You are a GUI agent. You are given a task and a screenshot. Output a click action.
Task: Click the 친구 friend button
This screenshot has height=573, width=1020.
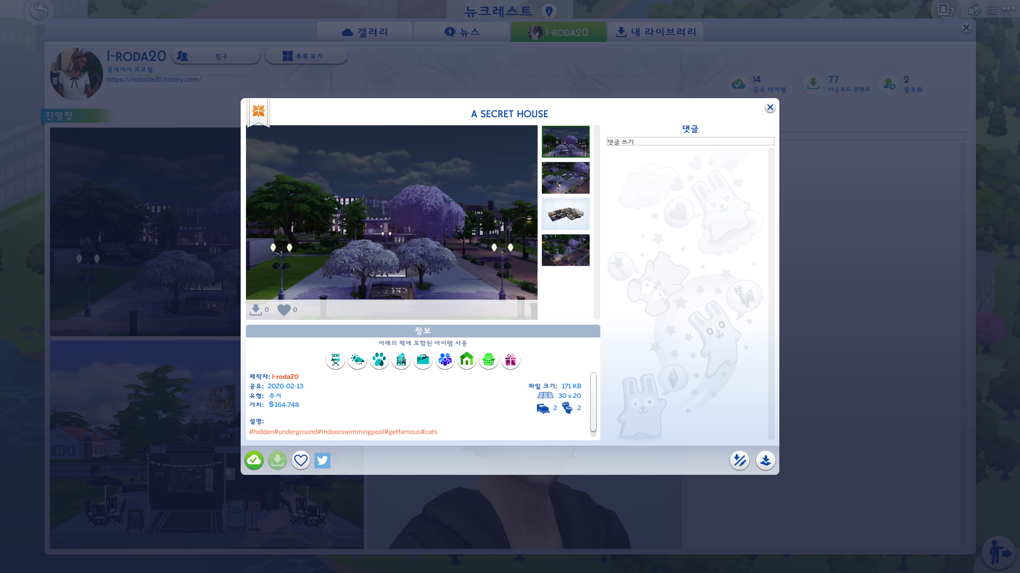coord(216,56)
